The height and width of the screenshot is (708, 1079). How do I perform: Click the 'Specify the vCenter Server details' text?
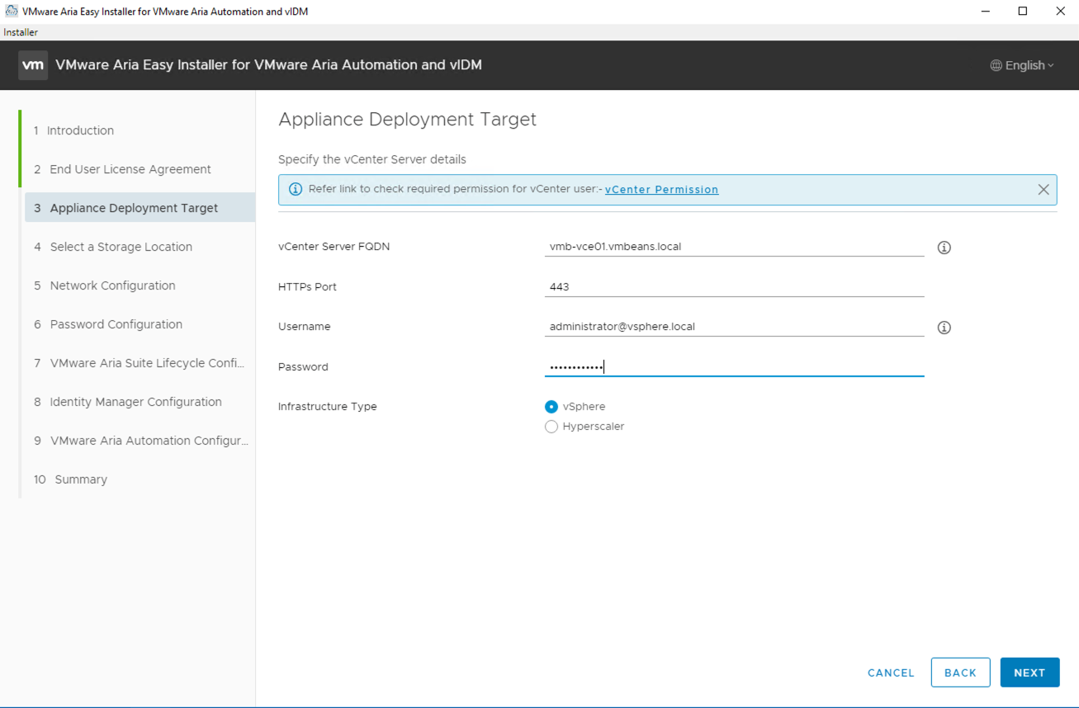[x=371, y=159]
